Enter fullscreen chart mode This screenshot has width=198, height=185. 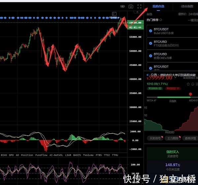[x=139, y=7]
